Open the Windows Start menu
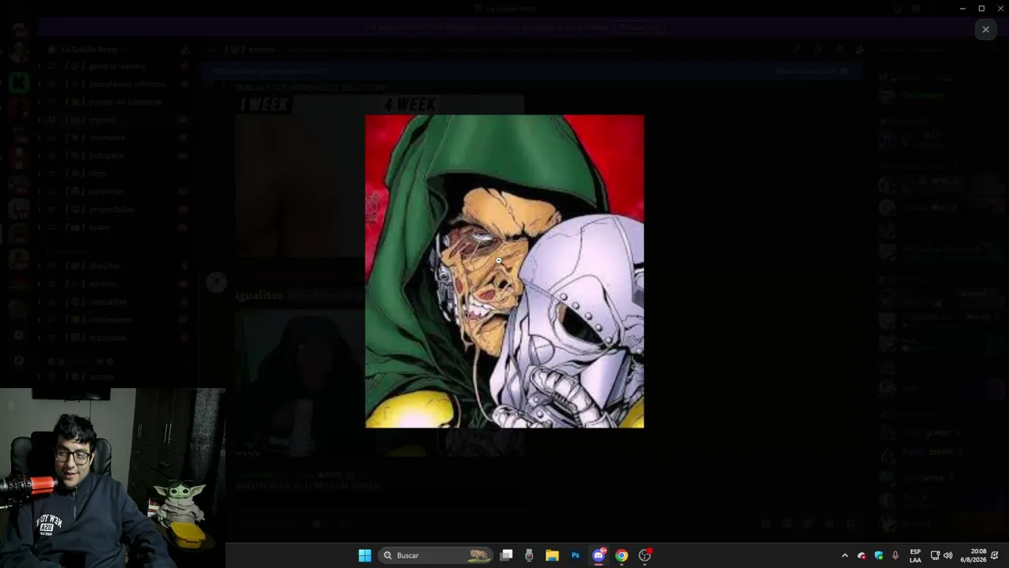Screen dimensions: 1009x568 [365, 555]
